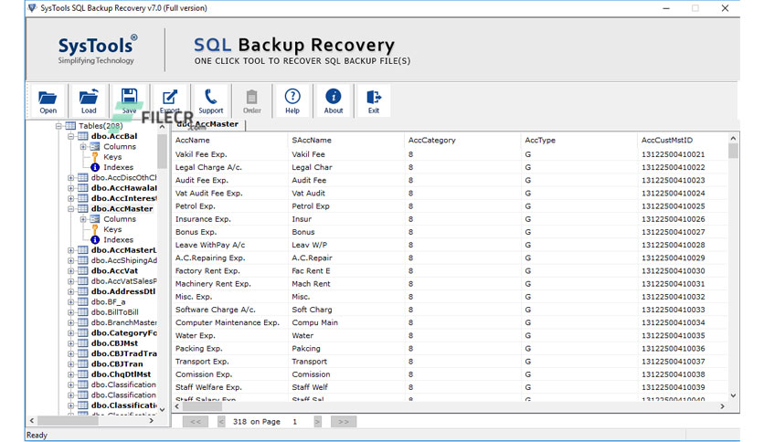Select the 'Legal Charge A/c.' cell
764x442 pixels.
click(208, 167)
